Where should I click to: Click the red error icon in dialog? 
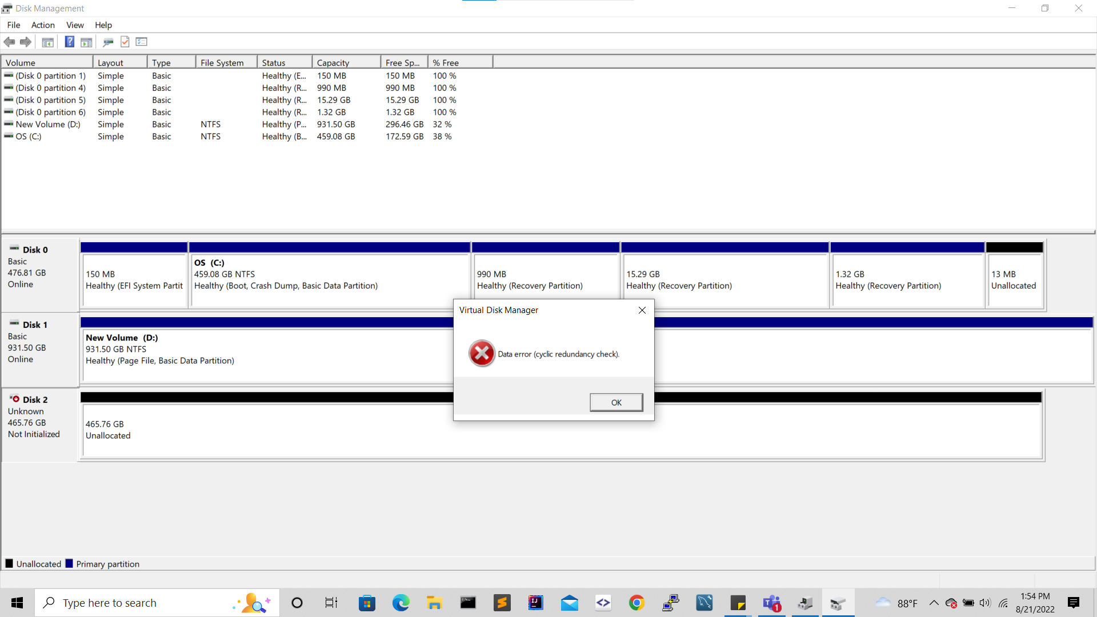[482, 353]
